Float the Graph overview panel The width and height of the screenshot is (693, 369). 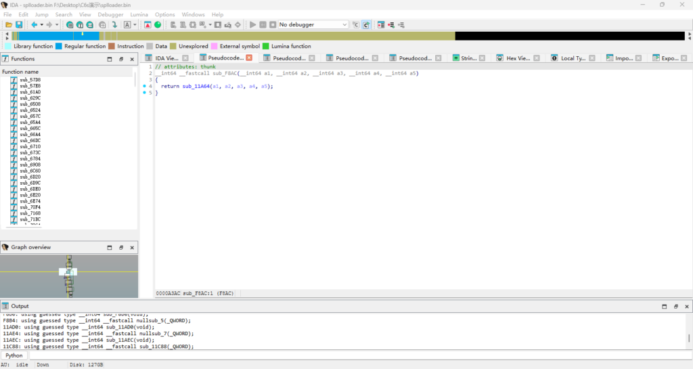(121, 248)
